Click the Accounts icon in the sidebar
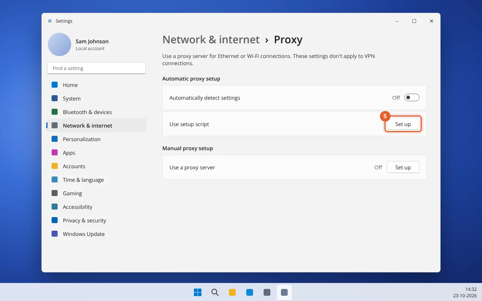This screenshot has width=482, height=301. 55,166
